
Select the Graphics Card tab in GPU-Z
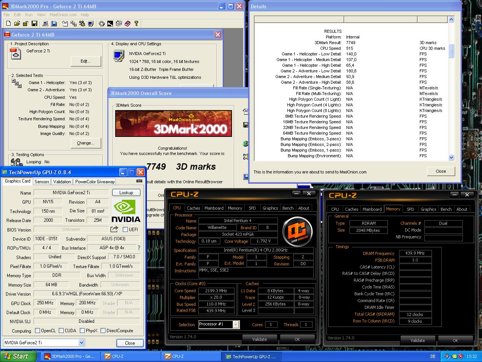18,181
